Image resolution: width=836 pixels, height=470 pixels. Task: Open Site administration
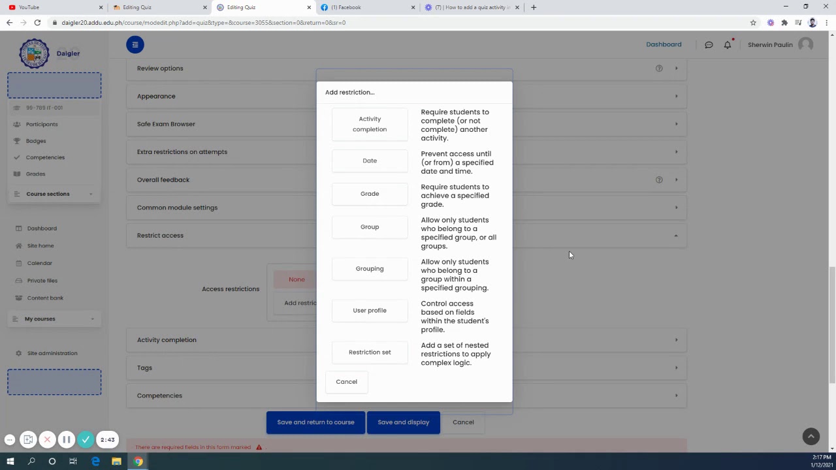coord(52,353)
